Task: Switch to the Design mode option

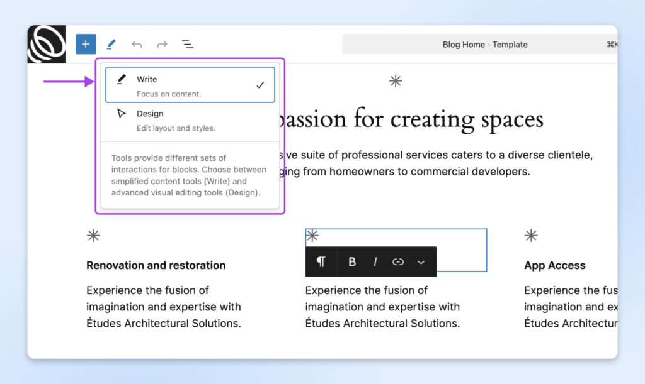Action: [189, 119]
